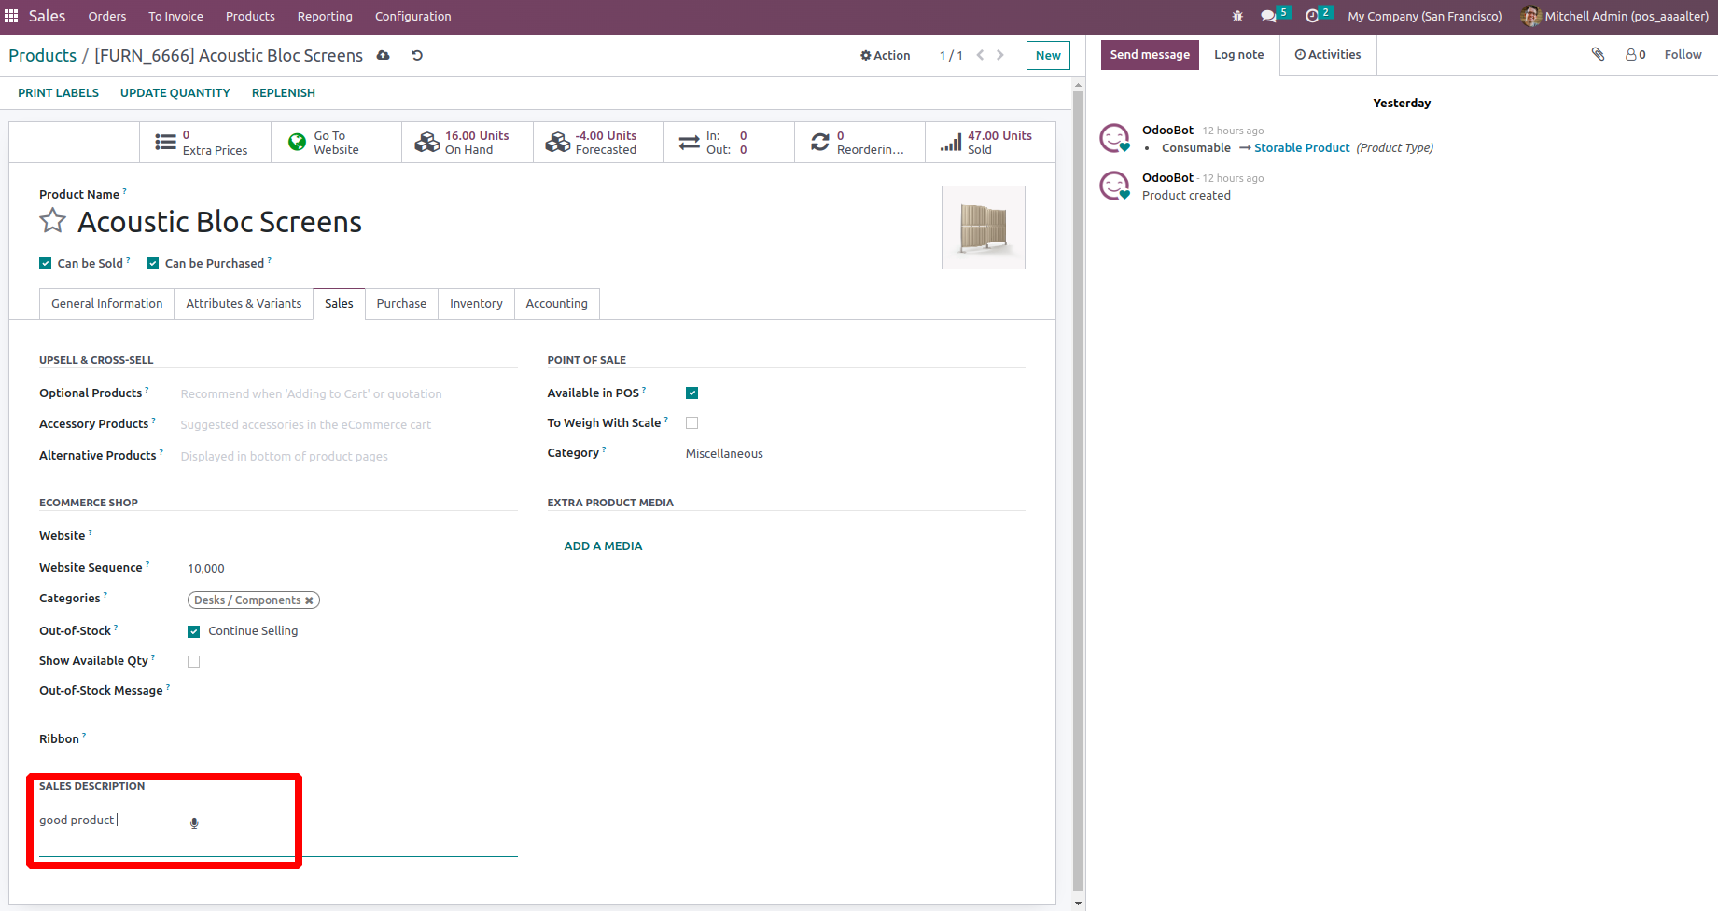This screenshot has width=1718, height=911.
Task: Enable To Weigh With Scale checkbox
Action: (x=691, y=423)
